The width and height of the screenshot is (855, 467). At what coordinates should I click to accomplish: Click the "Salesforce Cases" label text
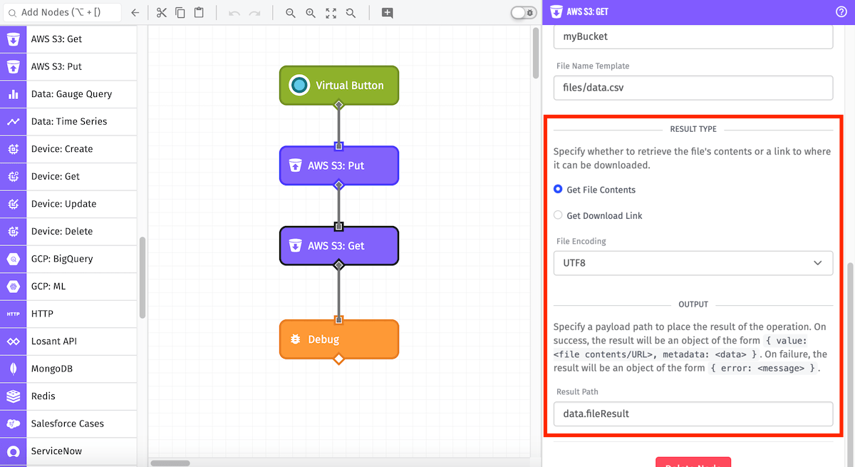67,424
